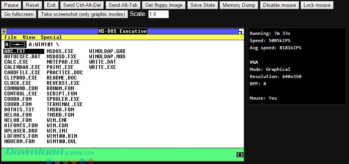Screen dimensions: 349x164
Task: Select WIN.COM file
Action: click(x=57, y=125)
